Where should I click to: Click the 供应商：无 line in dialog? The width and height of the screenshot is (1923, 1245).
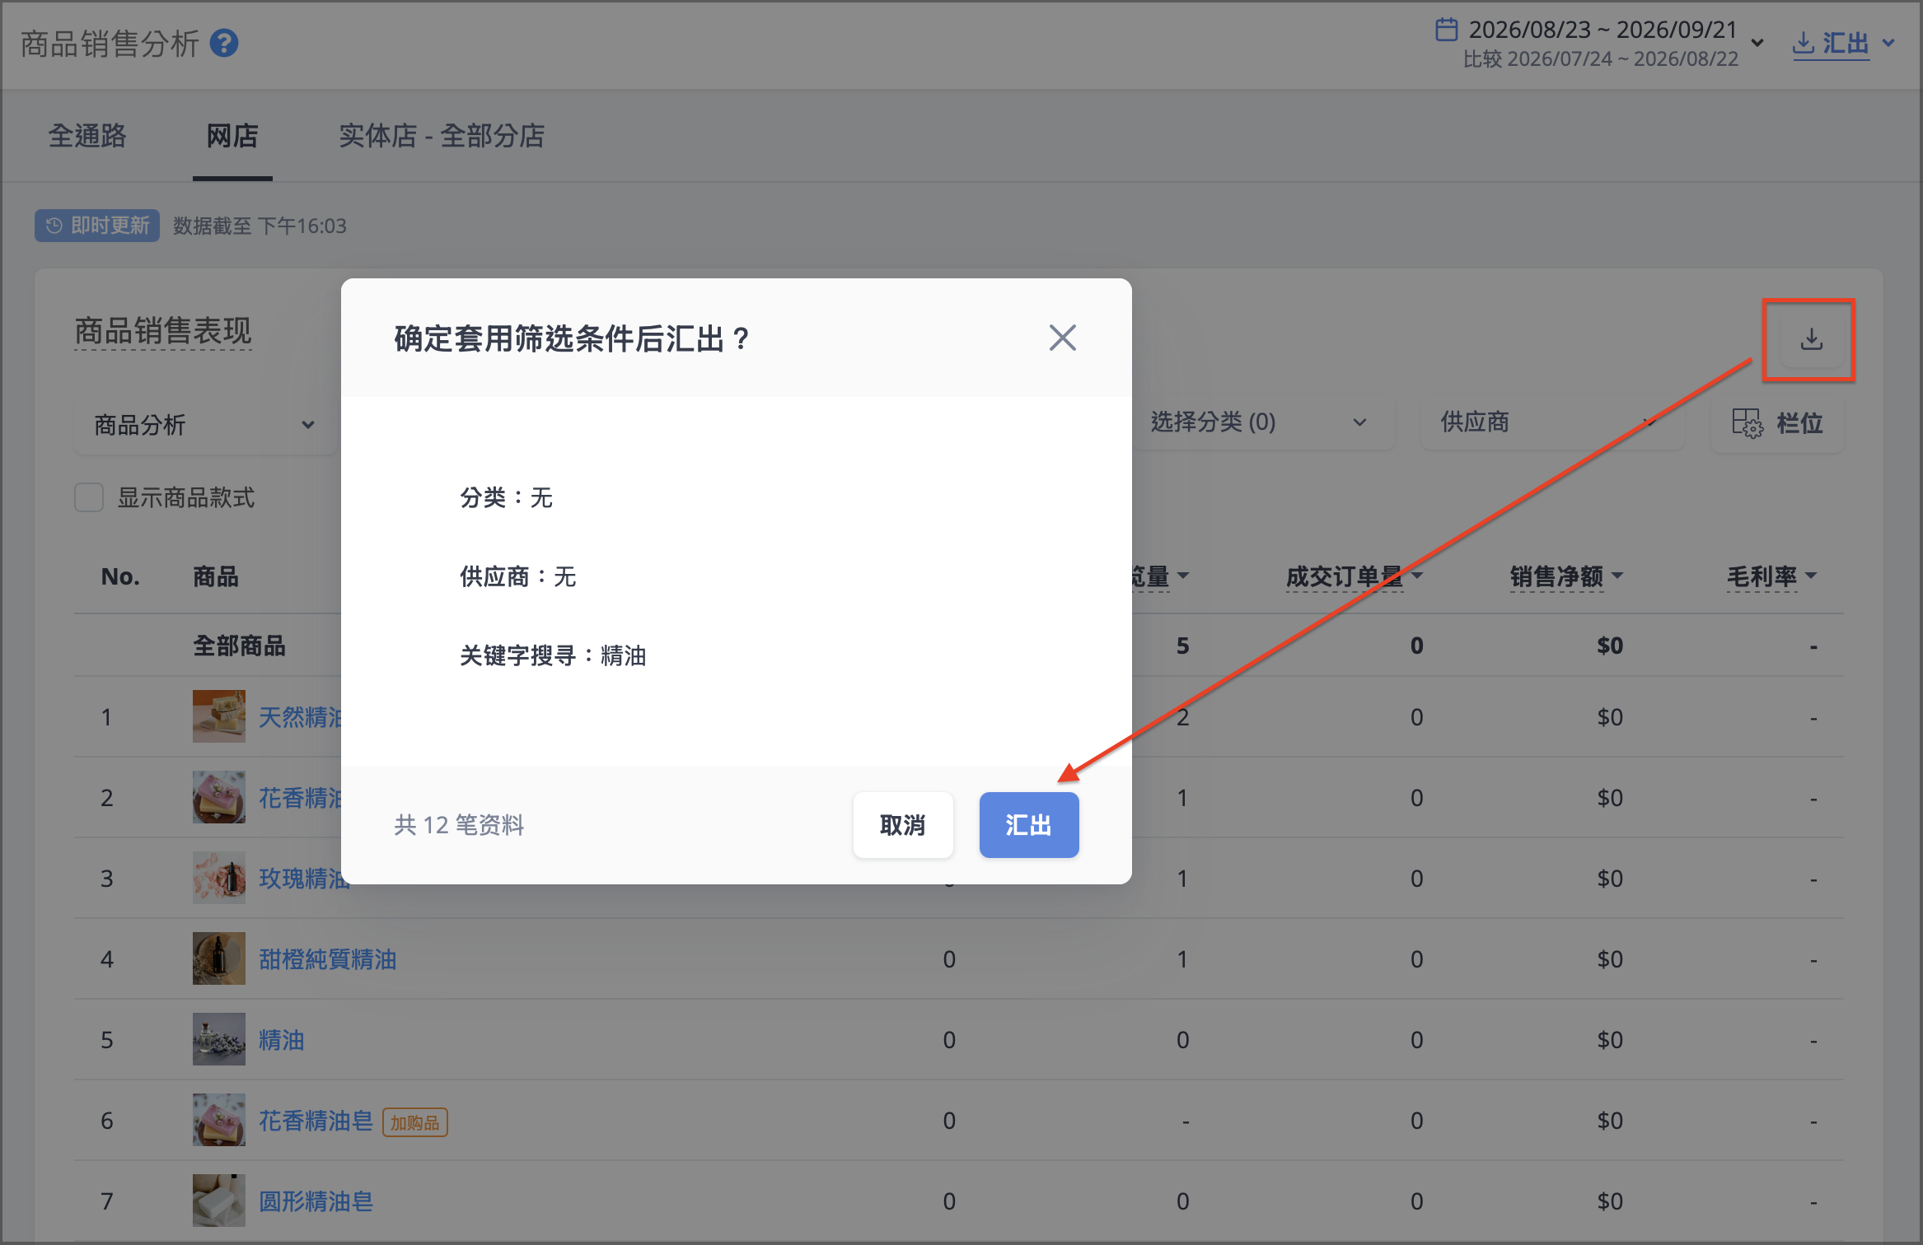pos(518,576)
